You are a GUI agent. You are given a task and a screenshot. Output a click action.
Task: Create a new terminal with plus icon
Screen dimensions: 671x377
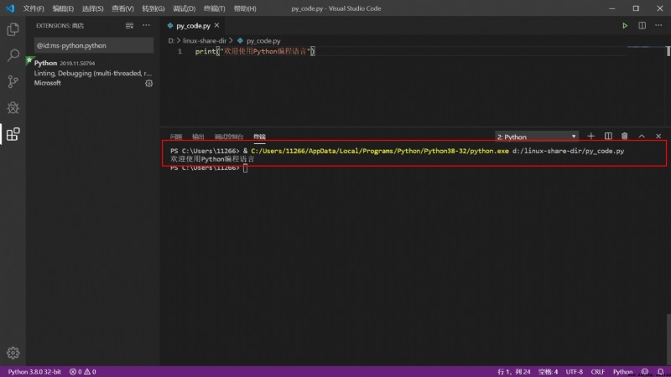(x=591, y=137)
